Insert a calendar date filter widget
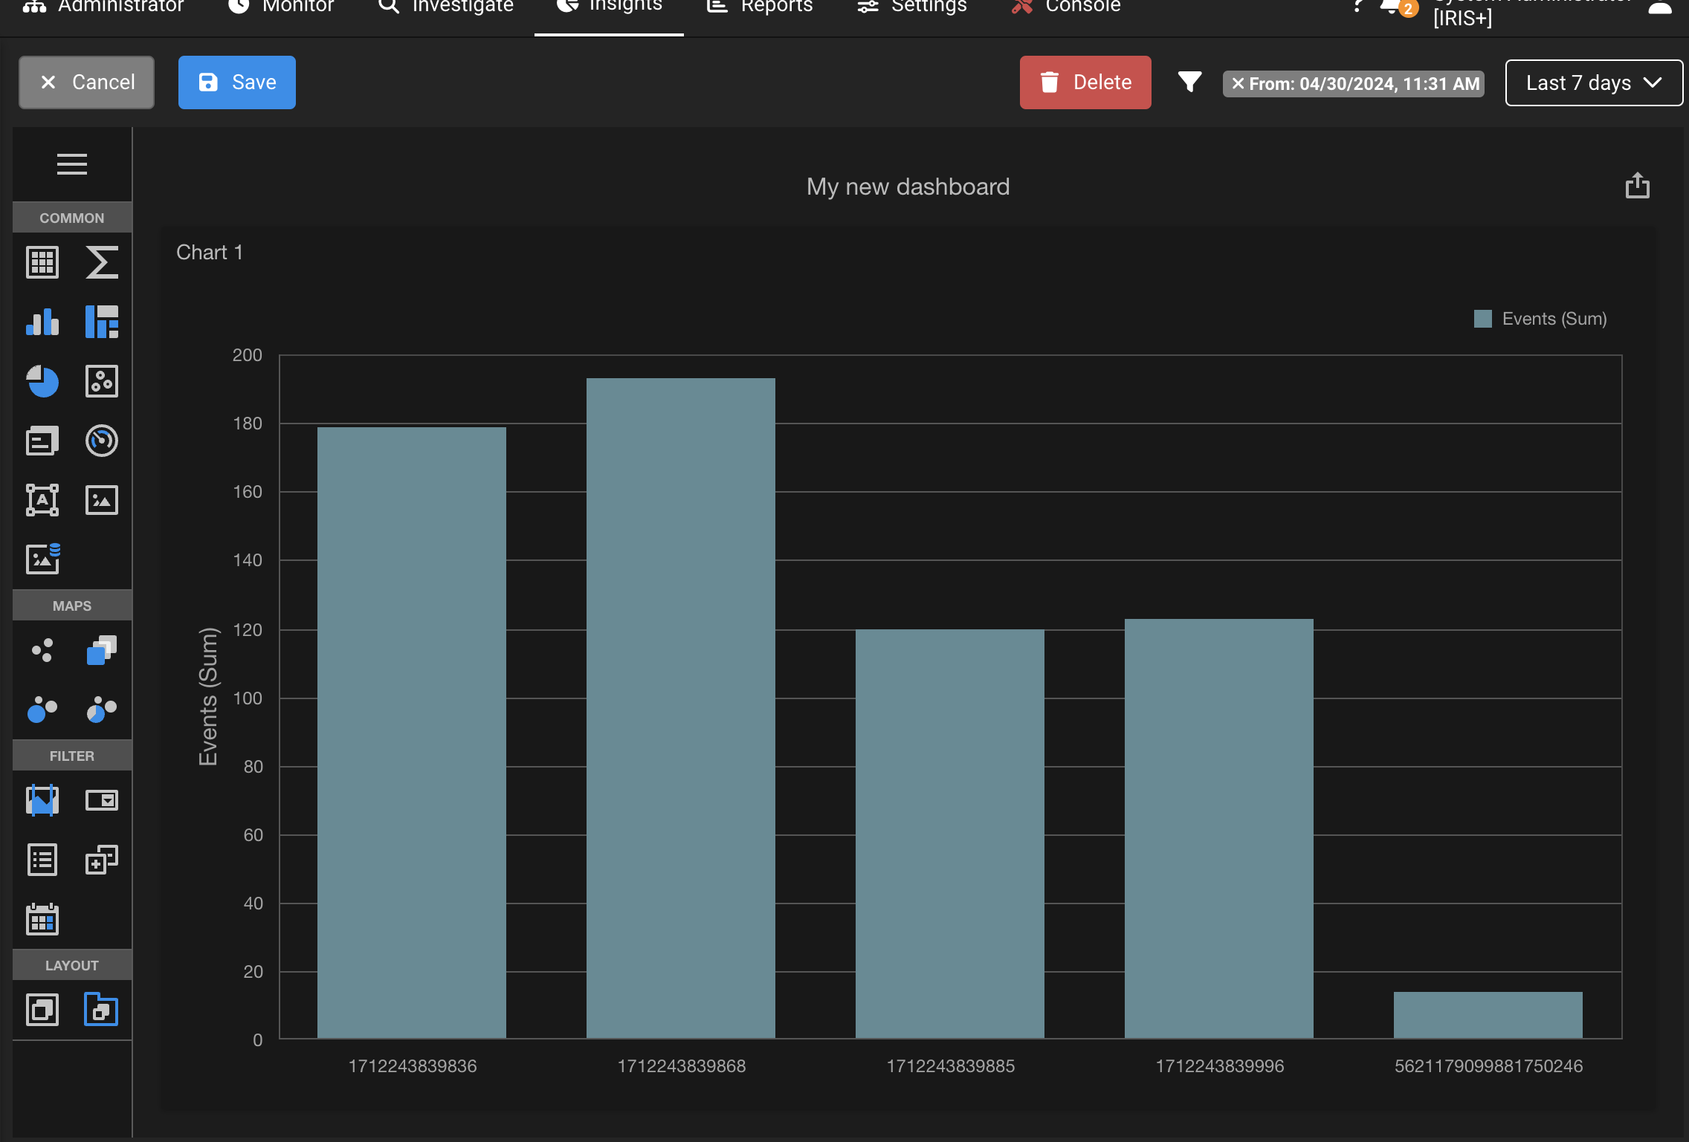Screen dimensions: 1689x1142 (x=42, y=919)
